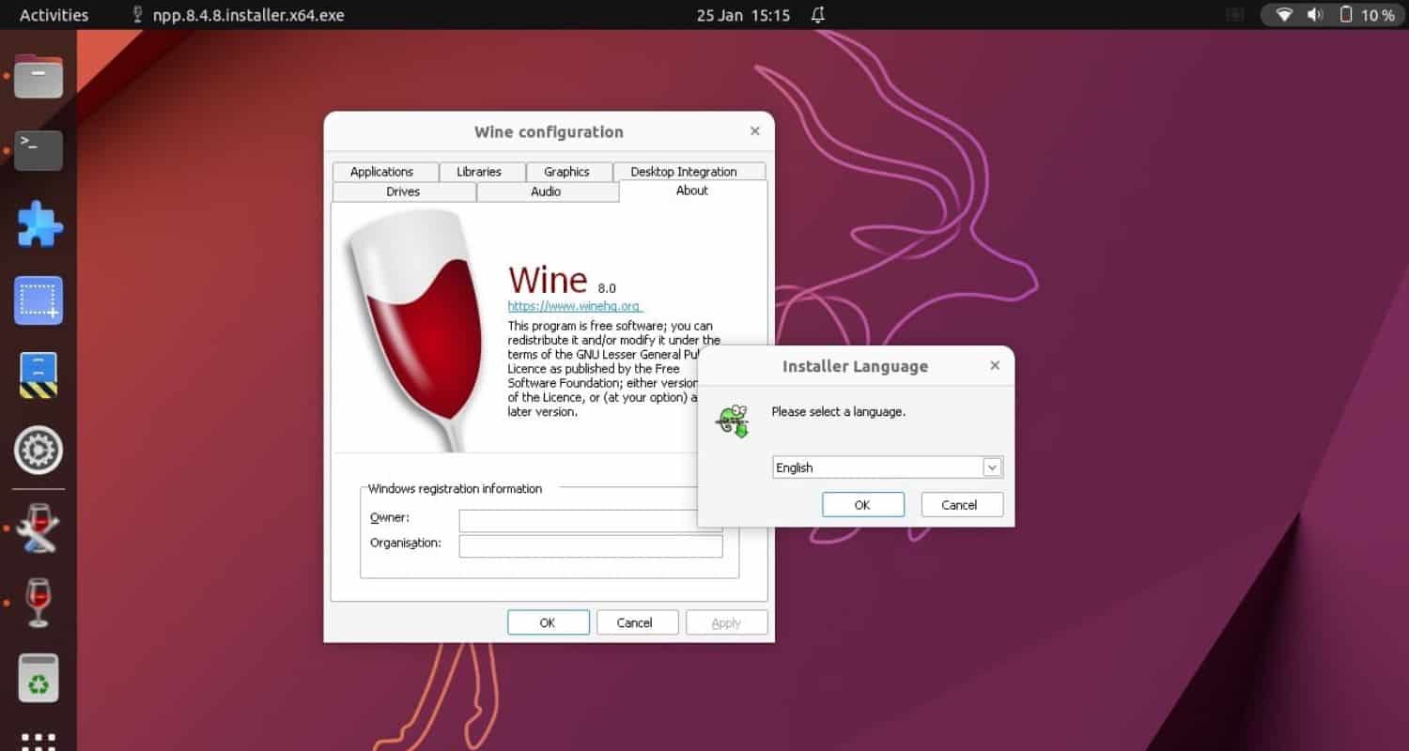Viewport: 1409px width, 751px height.
Task: Click the Wine version number 8.0
Action: tap(607, 288)
